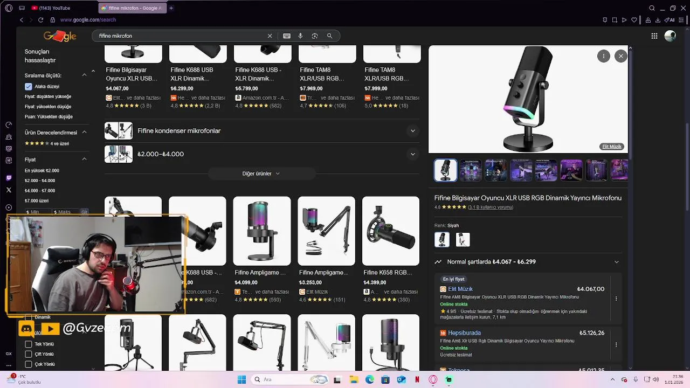Select white microphone color swatch
The width and height of the screenshot is (690, 388).
tap(463, 240)
